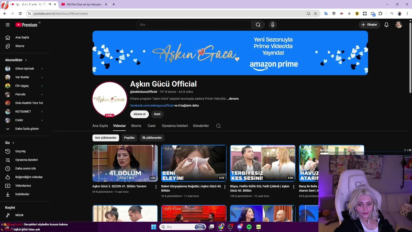Screen dimensions: 412x232
Task: Expand channel description with ...devamı
Action: coord(232,99)
